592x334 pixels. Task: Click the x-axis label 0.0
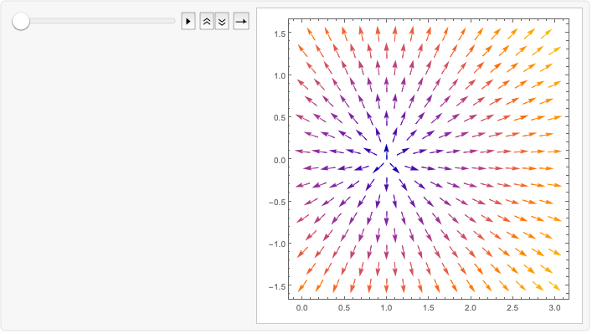coord(302,308)
